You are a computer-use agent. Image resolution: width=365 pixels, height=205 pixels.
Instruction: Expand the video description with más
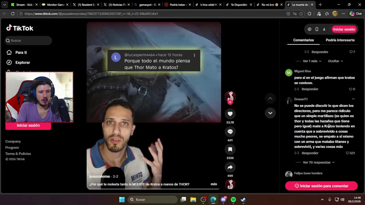click(214, 184)
